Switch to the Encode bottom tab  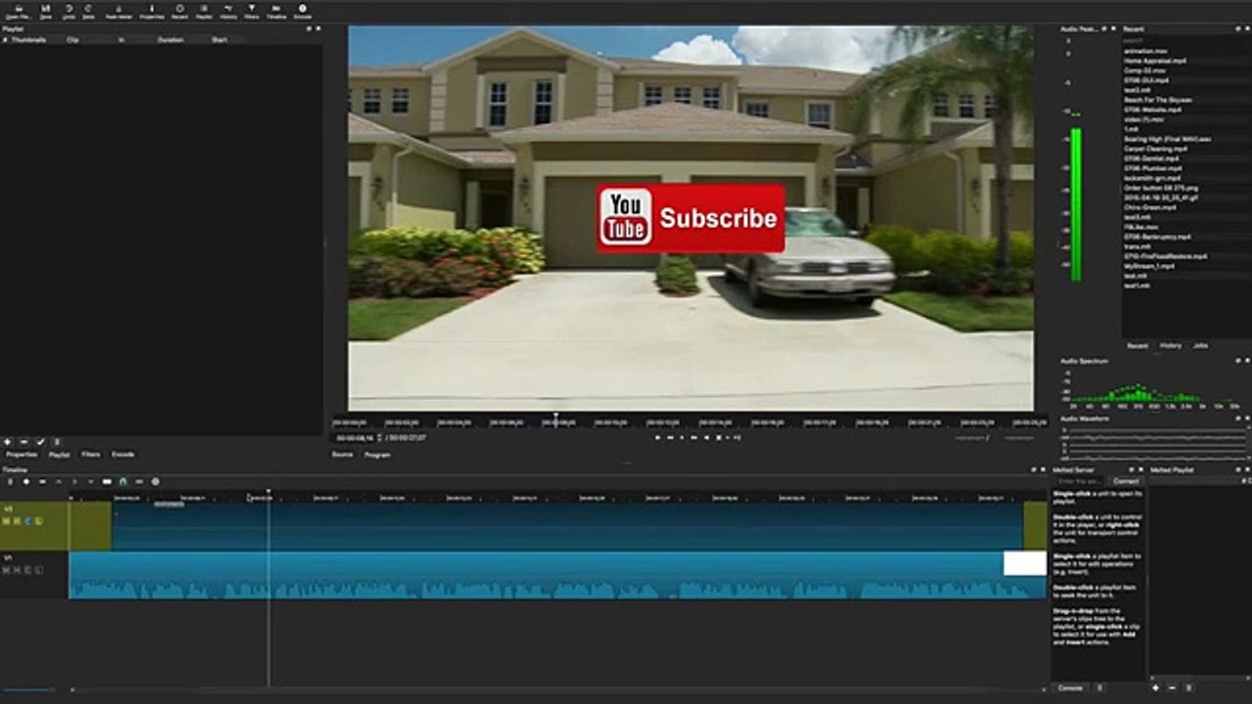[123, 455]
